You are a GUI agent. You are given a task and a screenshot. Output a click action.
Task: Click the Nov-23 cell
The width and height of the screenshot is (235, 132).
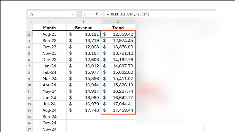click(49, 53)
